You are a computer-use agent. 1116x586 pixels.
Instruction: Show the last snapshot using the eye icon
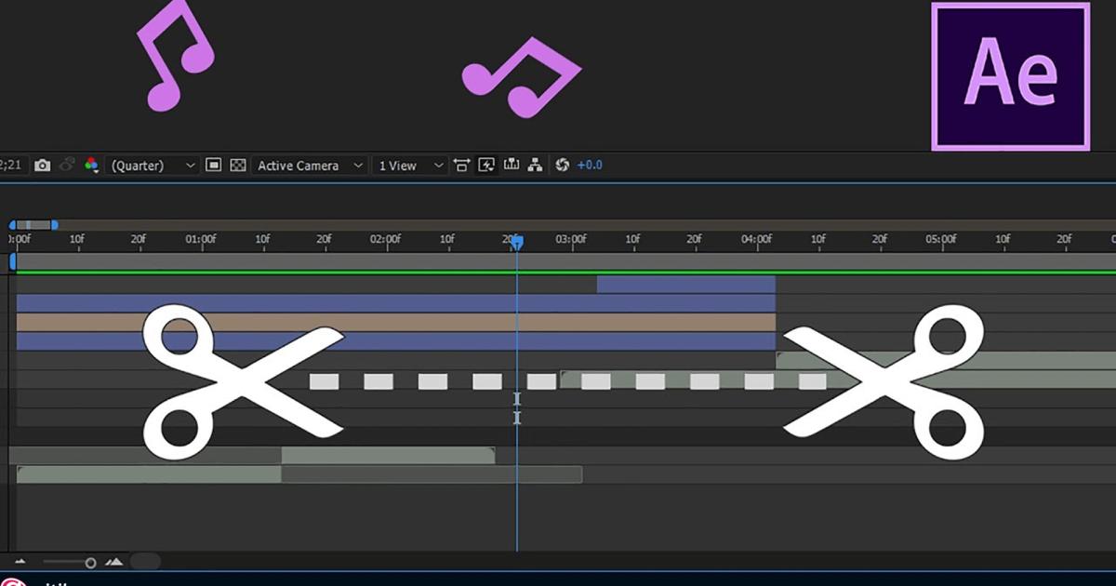[65, 165]
